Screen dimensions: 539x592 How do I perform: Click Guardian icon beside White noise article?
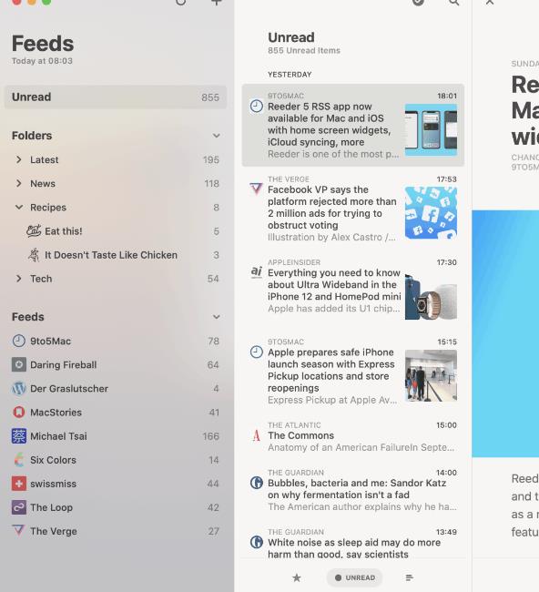click(257, 542)
